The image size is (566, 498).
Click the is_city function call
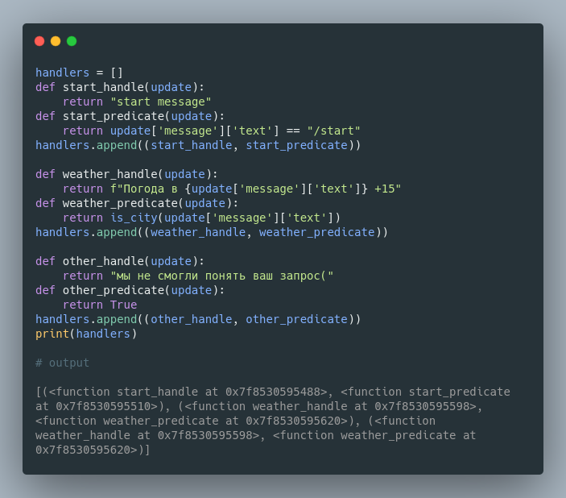point(225,218)
